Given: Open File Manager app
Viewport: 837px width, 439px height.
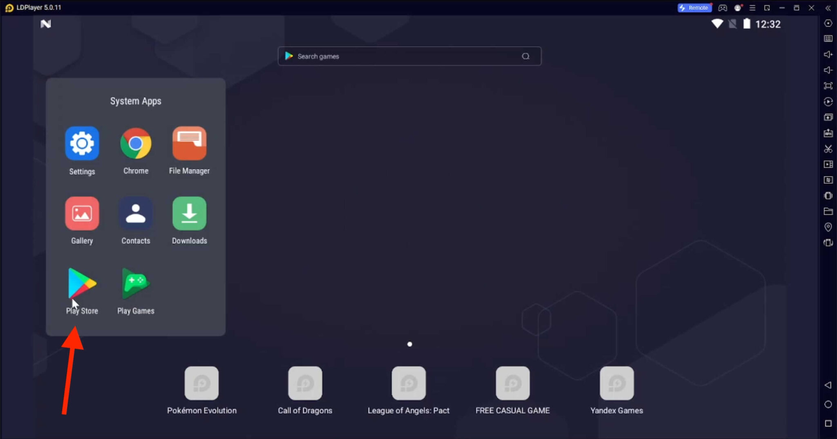Looking at the screenshot, I should [x=189, y=143].
